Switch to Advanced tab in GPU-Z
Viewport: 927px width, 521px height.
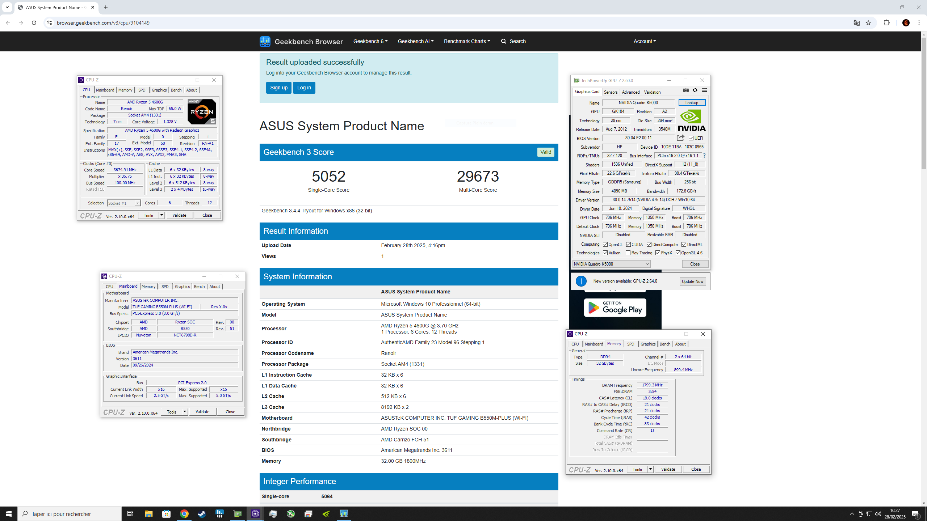point(630,92)
